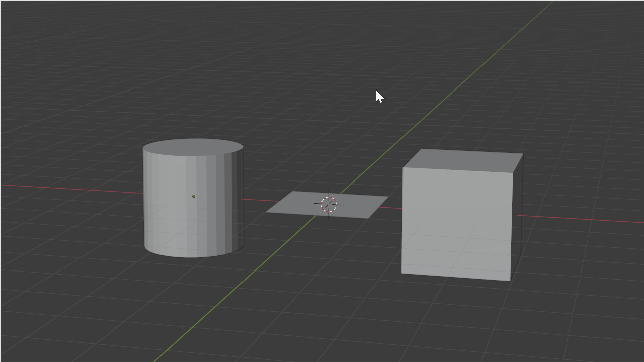Click the right corner of the flat plane
The width and height of the screenshot is (644, 362).
click(386, 198)
